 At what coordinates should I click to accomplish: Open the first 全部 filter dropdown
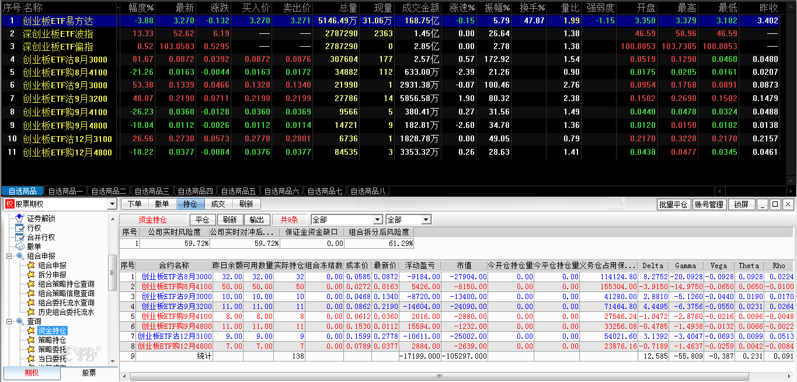(x=378, y=220)
